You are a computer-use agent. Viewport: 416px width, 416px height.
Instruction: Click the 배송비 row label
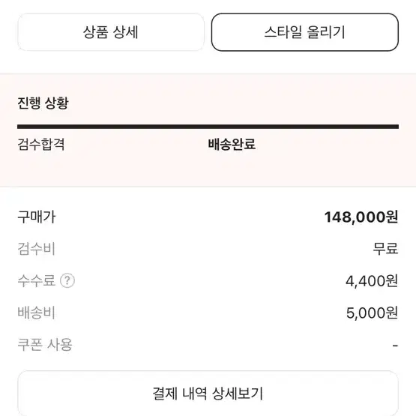click(36, 313)
